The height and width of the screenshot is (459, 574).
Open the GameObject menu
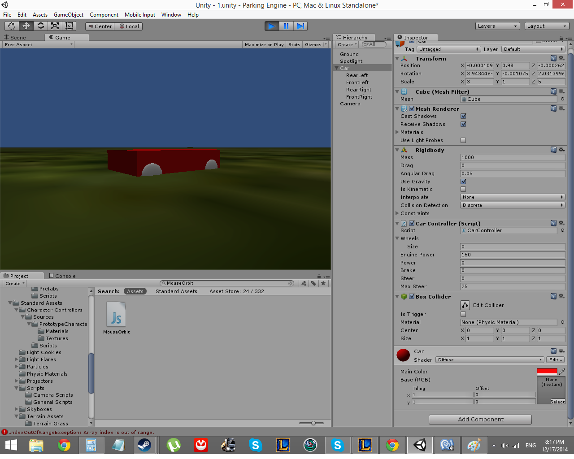click(x=68, y=15)
